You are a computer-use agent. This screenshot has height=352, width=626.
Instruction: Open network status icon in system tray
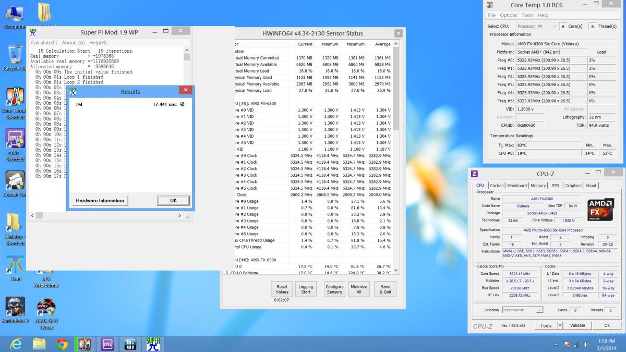tap(576, 345)
